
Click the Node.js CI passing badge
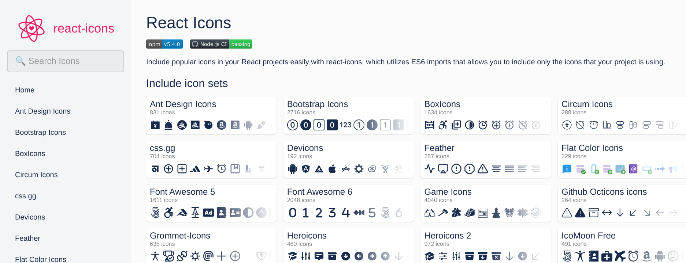click(x=221, y=44)
